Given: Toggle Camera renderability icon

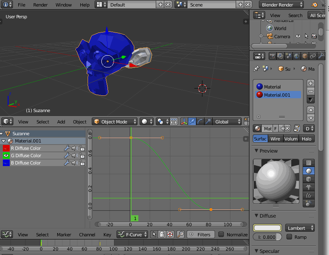Looking at the screenshot, I should point(314,36).
